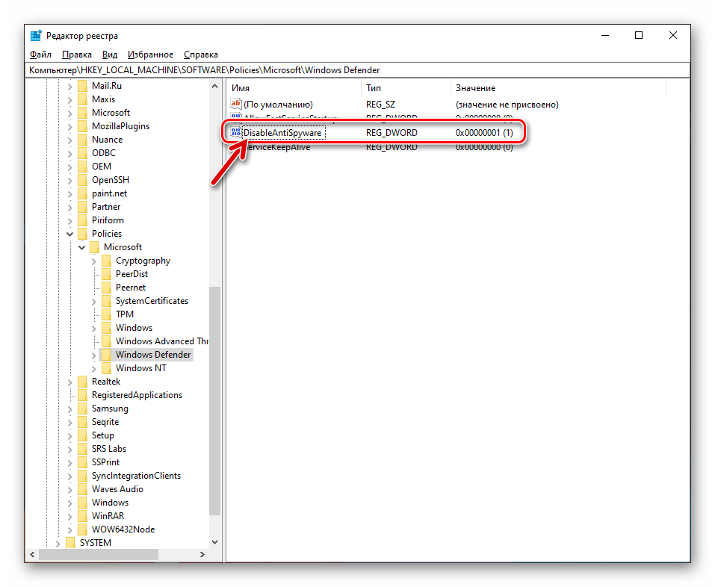Click the WinRAR folder icon

click(x=82, y=516)
